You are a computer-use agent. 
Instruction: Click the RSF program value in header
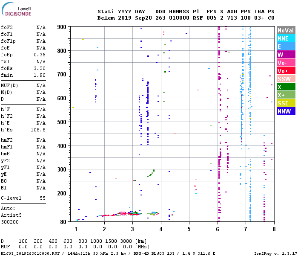pyautogui.click(x=198, y=18)
